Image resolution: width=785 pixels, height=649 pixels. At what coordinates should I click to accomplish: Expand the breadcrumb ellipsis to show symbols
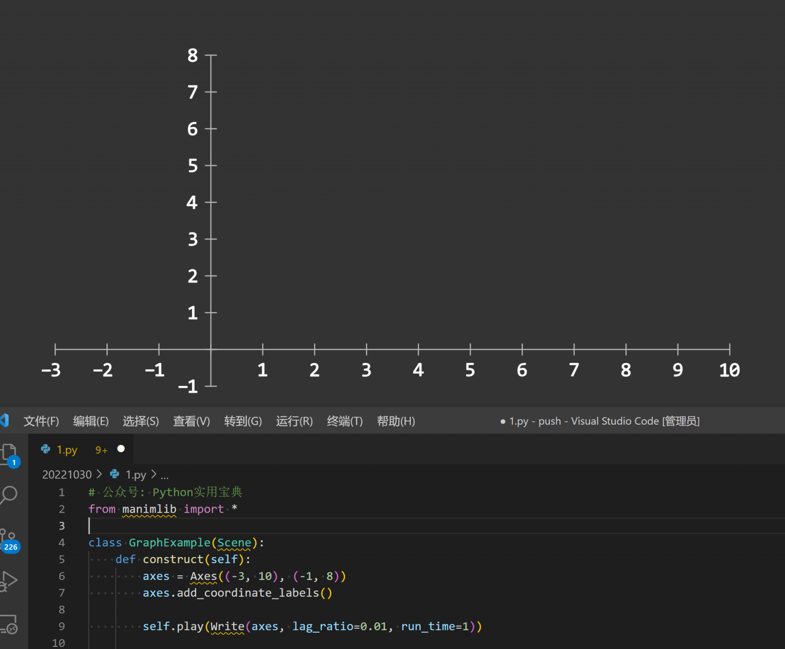pos(165,475)
